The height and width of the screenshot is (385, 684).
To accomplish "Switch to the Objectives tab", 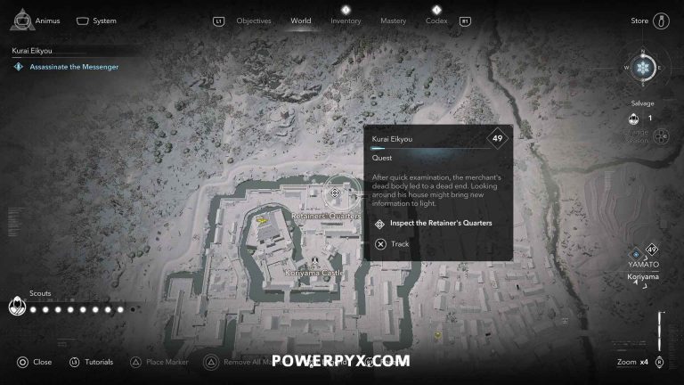I will [x=254, y=20].
